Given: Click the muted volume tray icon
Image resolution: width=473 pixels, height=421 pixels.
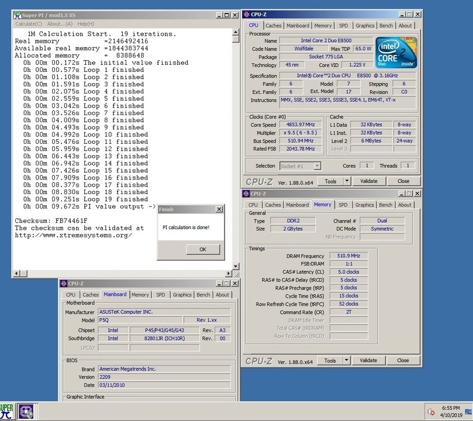Looking at the screenshot, I should pos(431,412).
